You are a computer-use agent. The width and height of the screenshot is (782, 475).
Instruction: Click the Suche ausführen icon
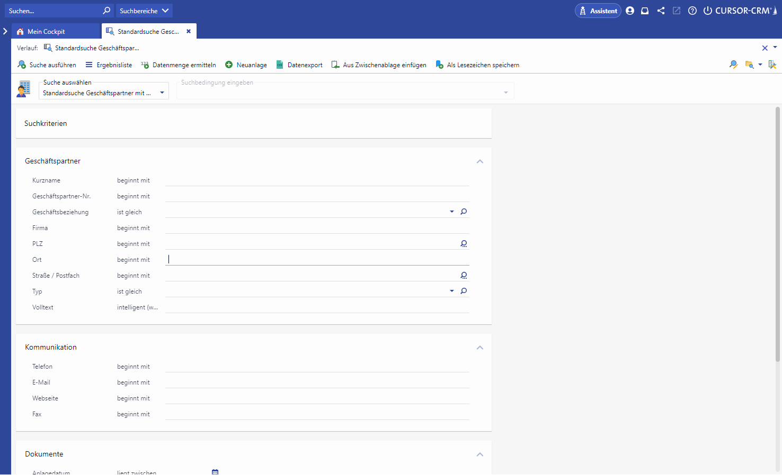click(22, 65)
